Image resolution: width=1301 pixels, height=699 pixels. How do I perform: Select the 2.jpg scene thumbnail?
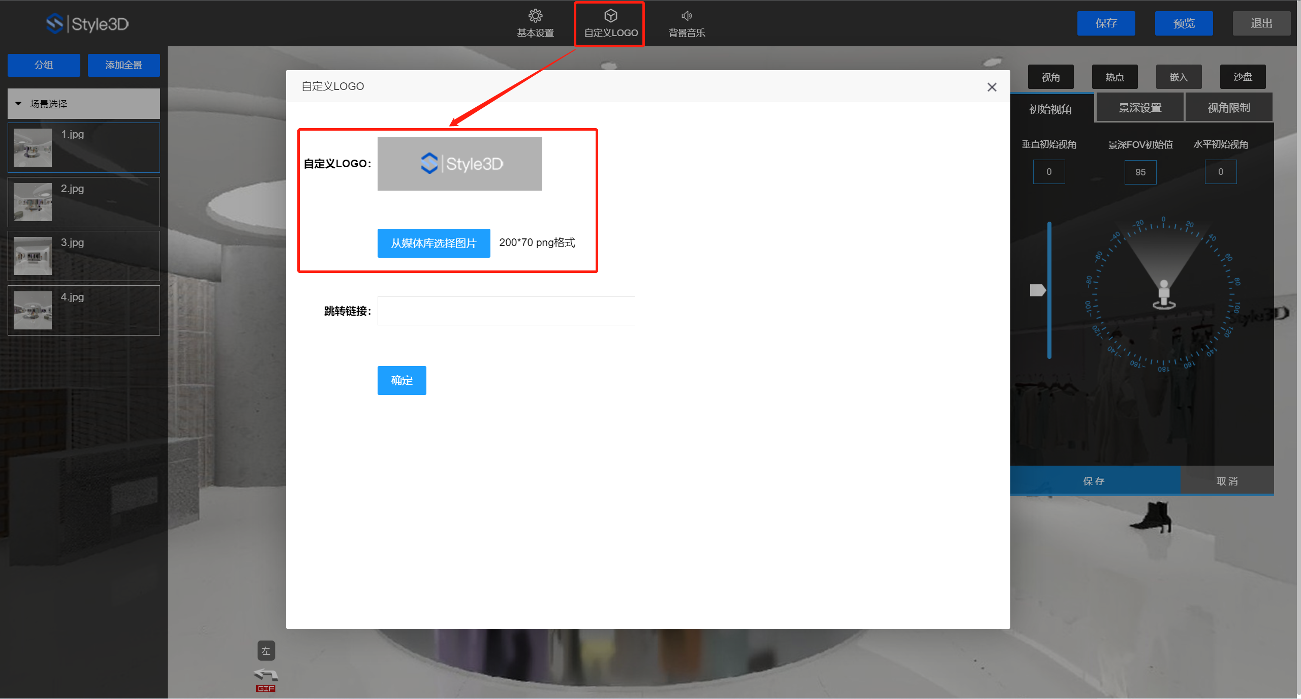point(33,202)
